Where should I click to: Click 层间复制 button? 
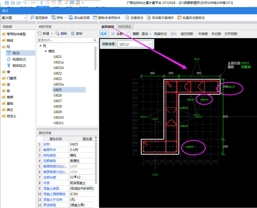coord(39,18)
